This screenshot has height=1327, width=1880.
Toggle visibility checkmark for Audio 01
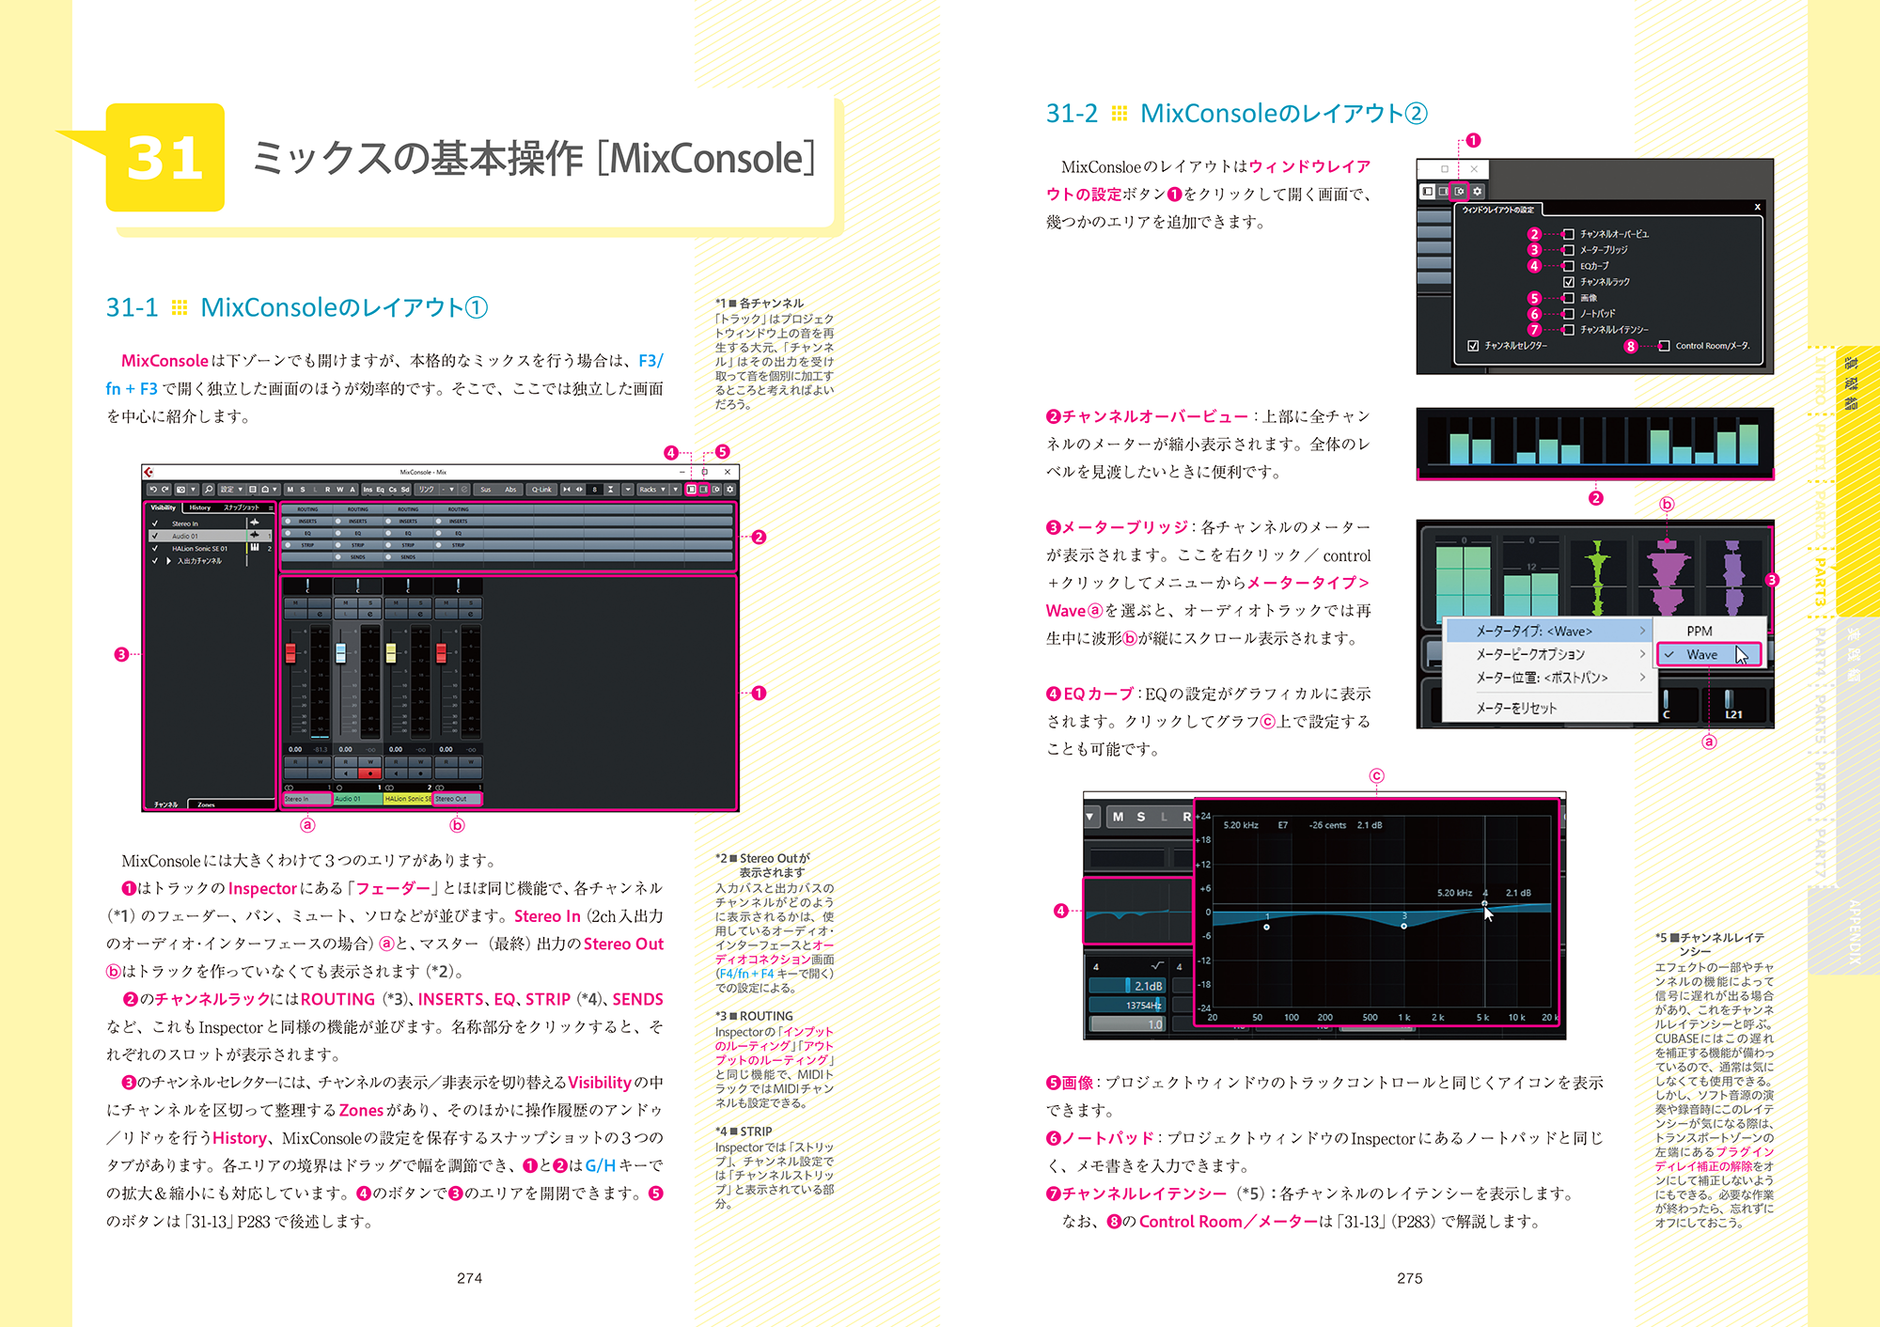pos(154,536)
